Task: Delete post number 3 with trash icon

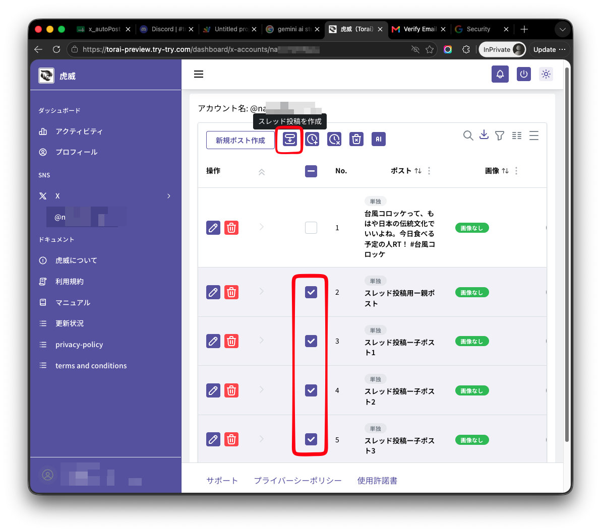Action: tap(231, 341)
